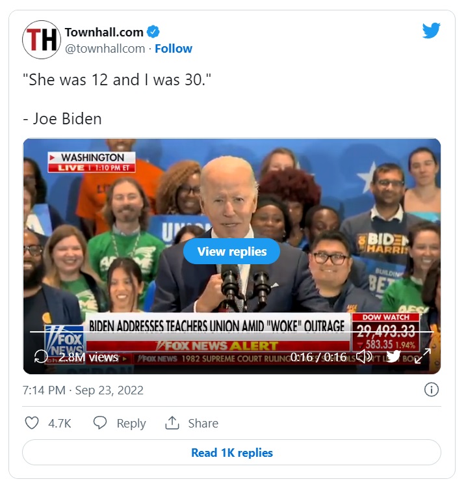Open the @townhallcom handle link
Screen dimensions: 466x490
(105, 49)
